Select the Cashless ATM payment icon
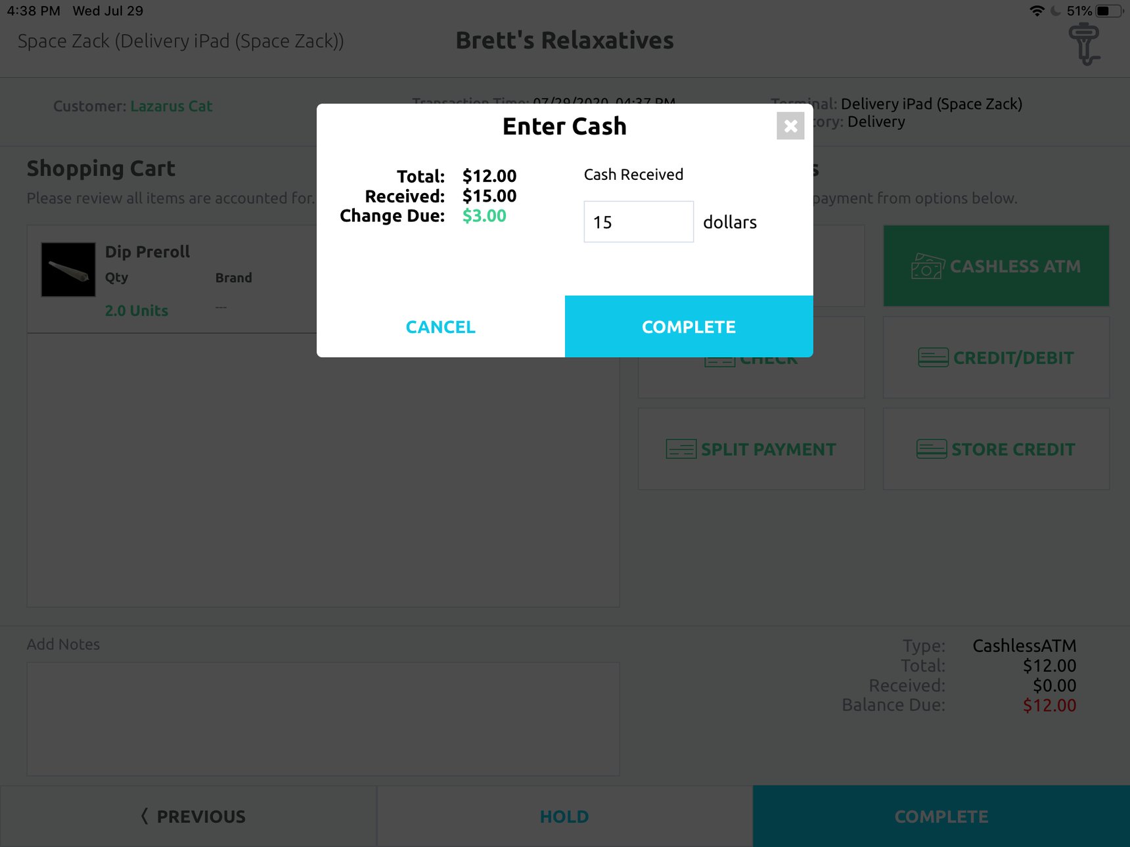 pos(927,266)
